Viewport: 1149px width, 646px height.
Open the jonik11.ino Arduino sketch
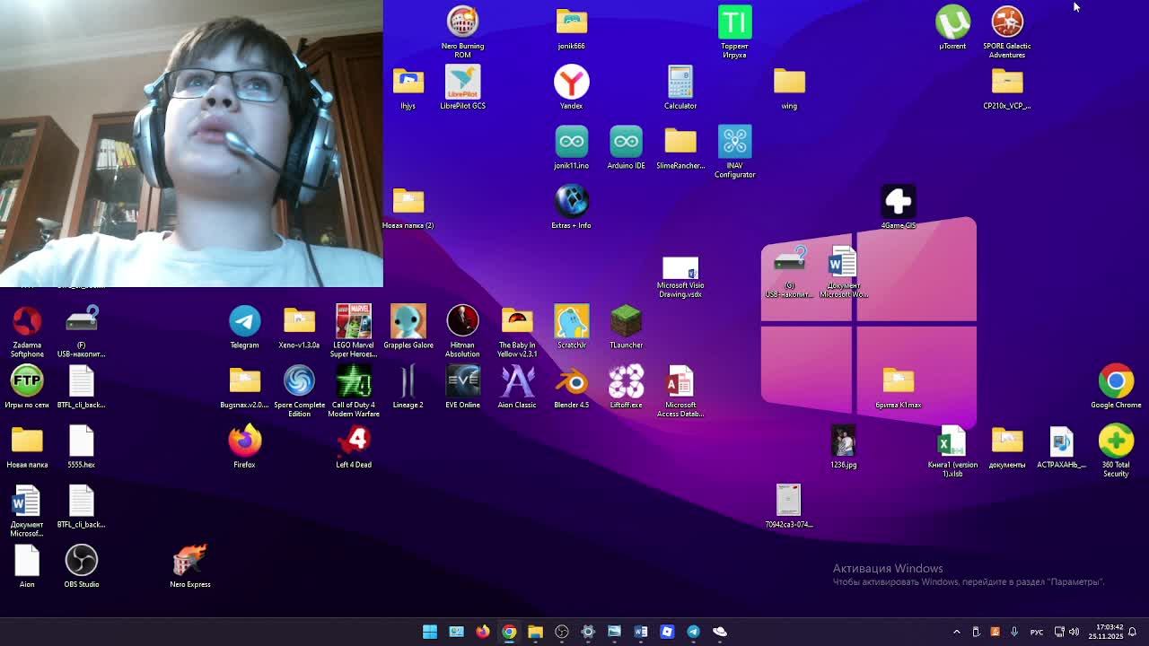571,142
